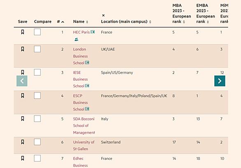Click Spain/US/Germany location cell

[x=117, y=73]
